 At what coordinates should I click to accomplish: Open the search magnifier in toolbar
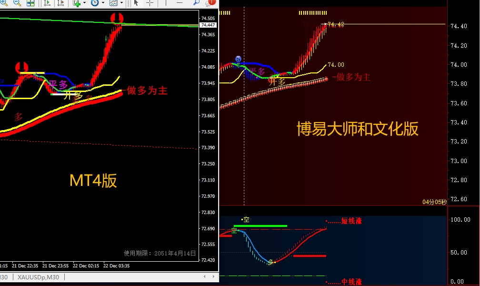click(x=196, y=3)
